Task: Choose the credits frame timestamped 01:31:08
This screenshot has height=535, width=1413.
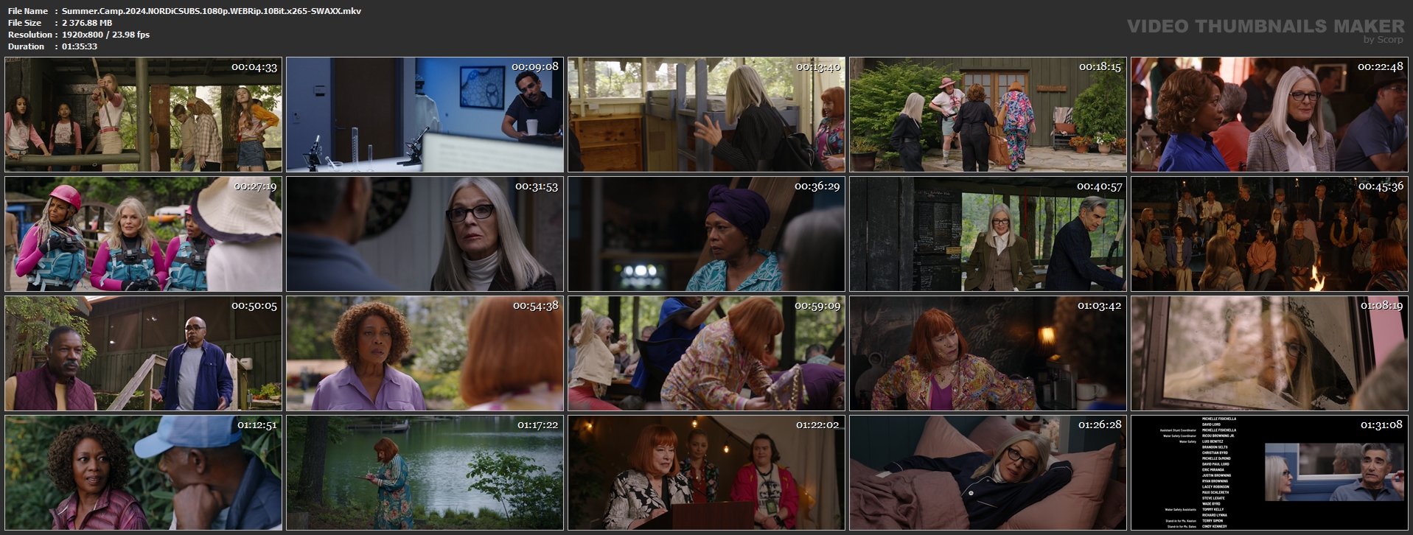Action: coord(1269,472)
